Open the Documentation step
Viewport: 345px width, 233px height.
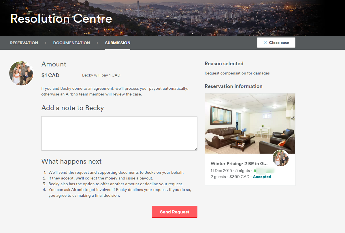coord(71,43)
